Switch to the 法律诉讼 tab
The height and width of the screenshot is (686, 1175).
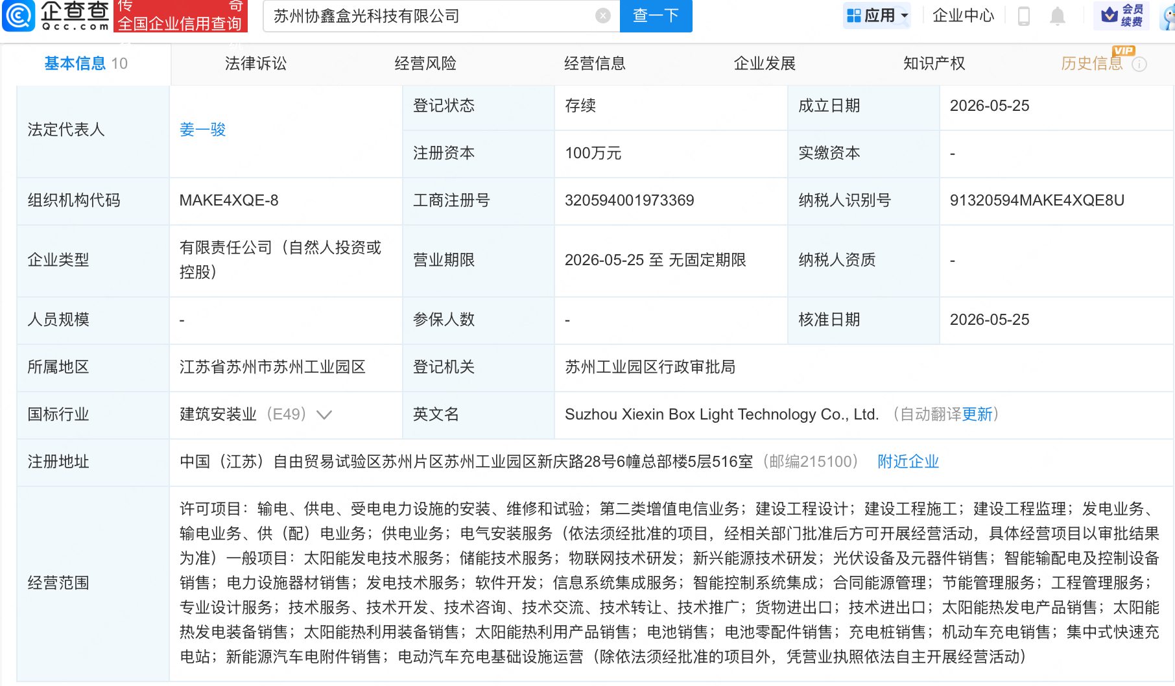click(255, 64)
